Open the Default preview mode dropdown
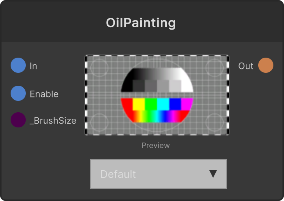 (158, 174)
